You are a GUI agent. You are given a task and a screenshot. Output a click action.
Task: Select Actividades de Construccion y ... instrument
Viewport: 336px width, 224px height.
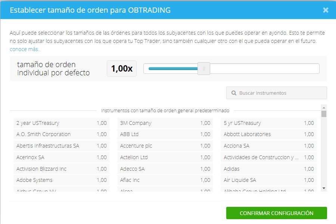tap(269, 157)
